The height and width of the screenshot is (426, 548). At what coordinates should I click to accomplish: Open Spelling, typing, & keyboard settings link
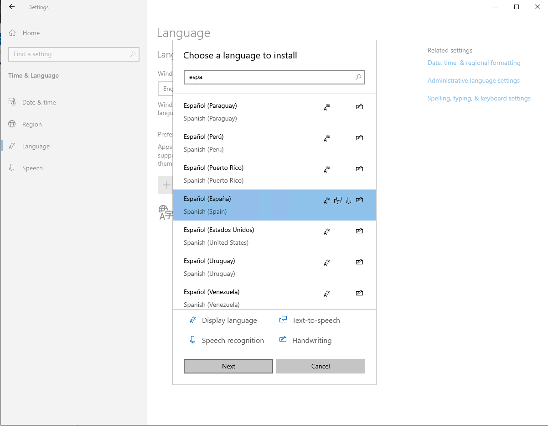click(479, 98)
